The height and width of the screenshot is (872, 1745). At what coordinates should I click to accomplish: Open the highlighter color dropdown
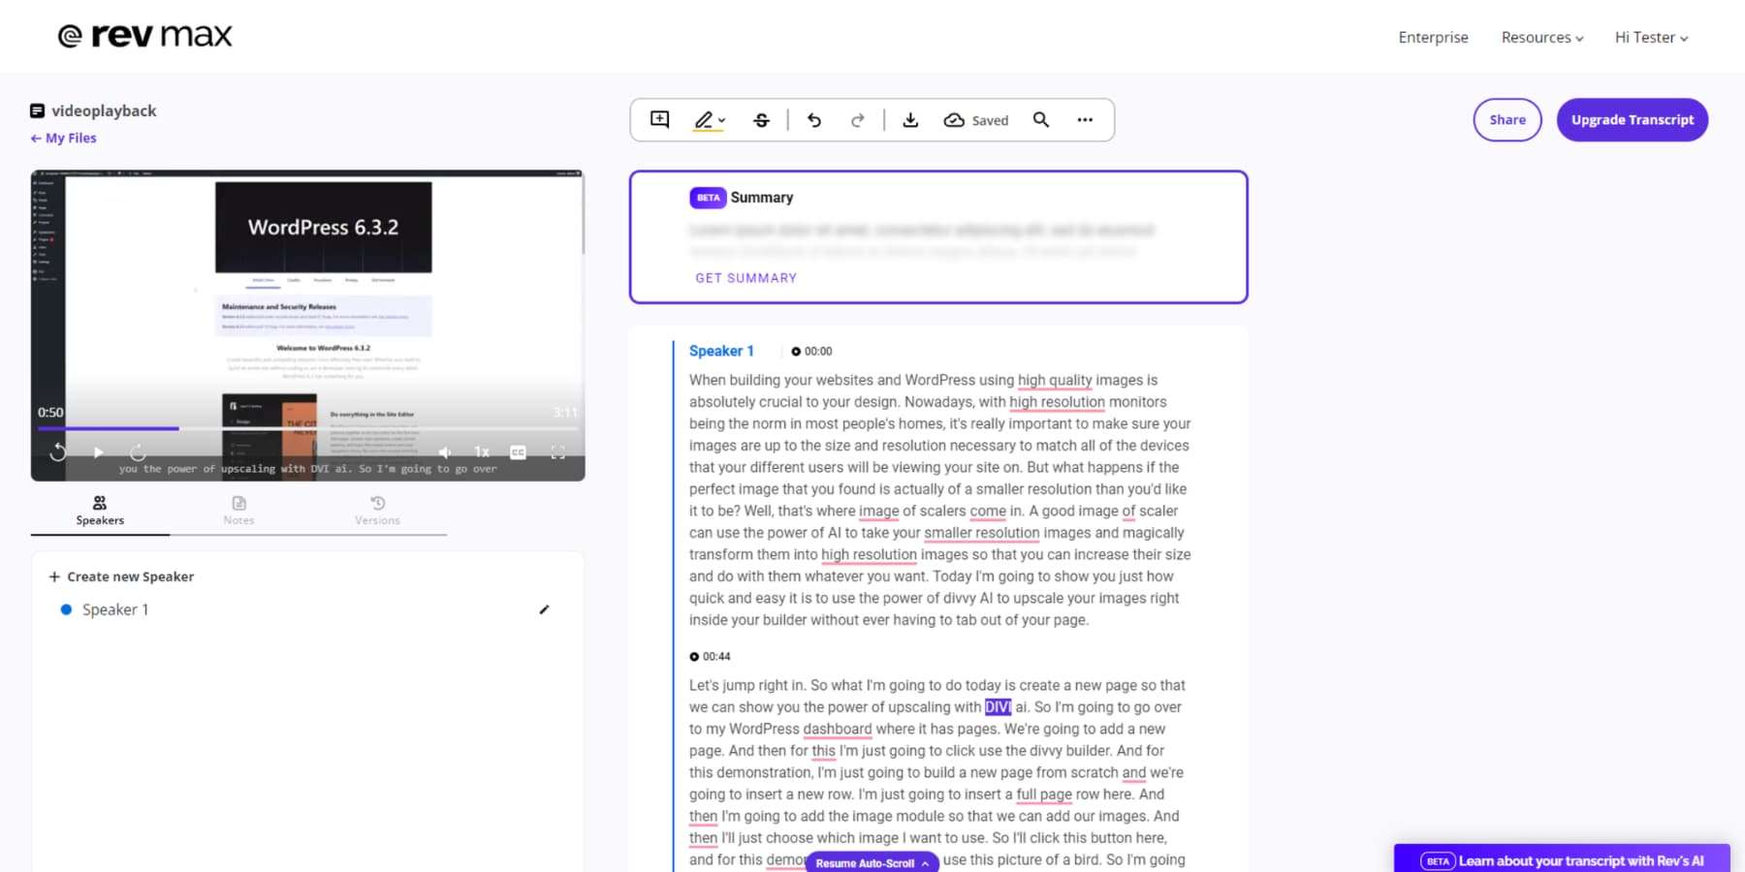point(719,119)
